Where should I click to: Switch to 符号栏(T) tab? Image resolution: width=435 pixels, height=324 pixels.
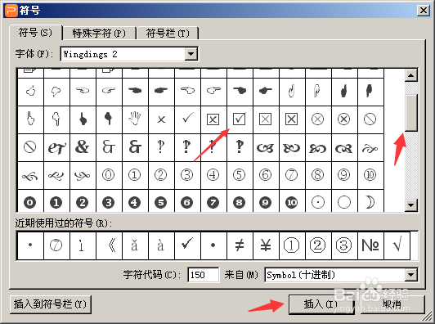point(168,34)
